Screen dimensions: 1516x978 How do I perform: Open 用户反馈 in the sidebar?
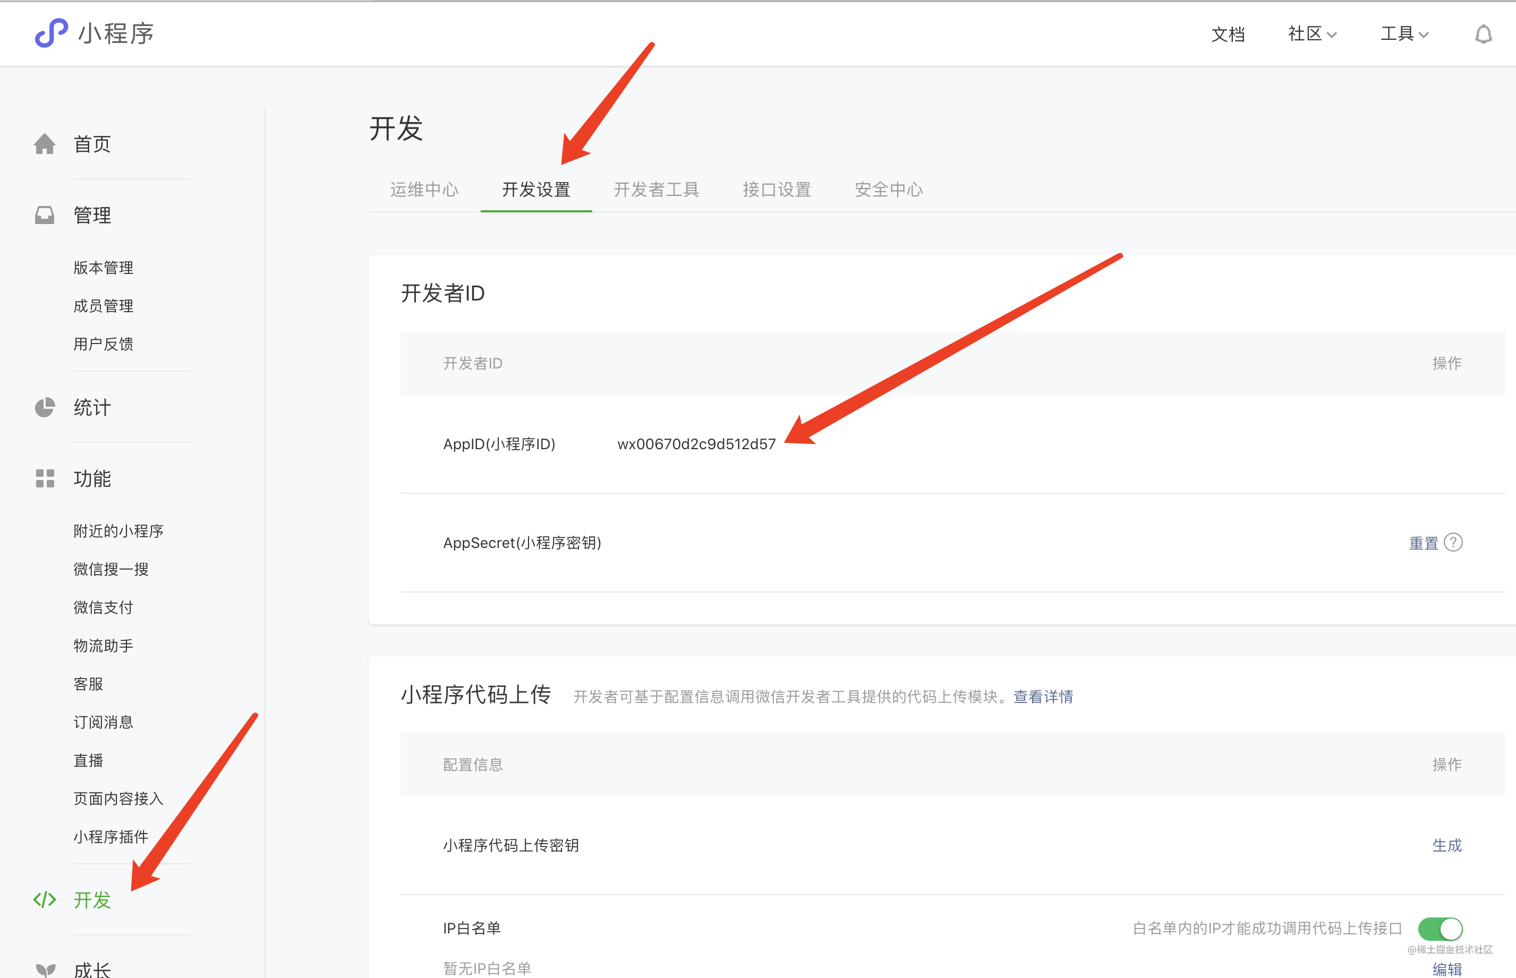pos(103,344)
